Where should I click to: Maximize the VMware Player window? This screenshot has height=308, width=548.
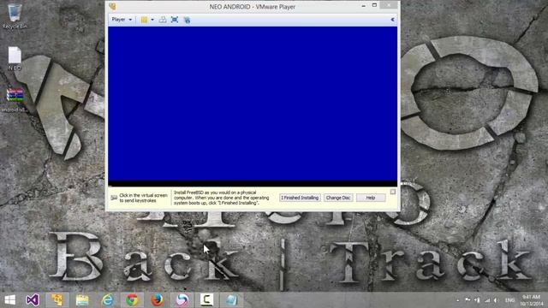coord(374,6)
